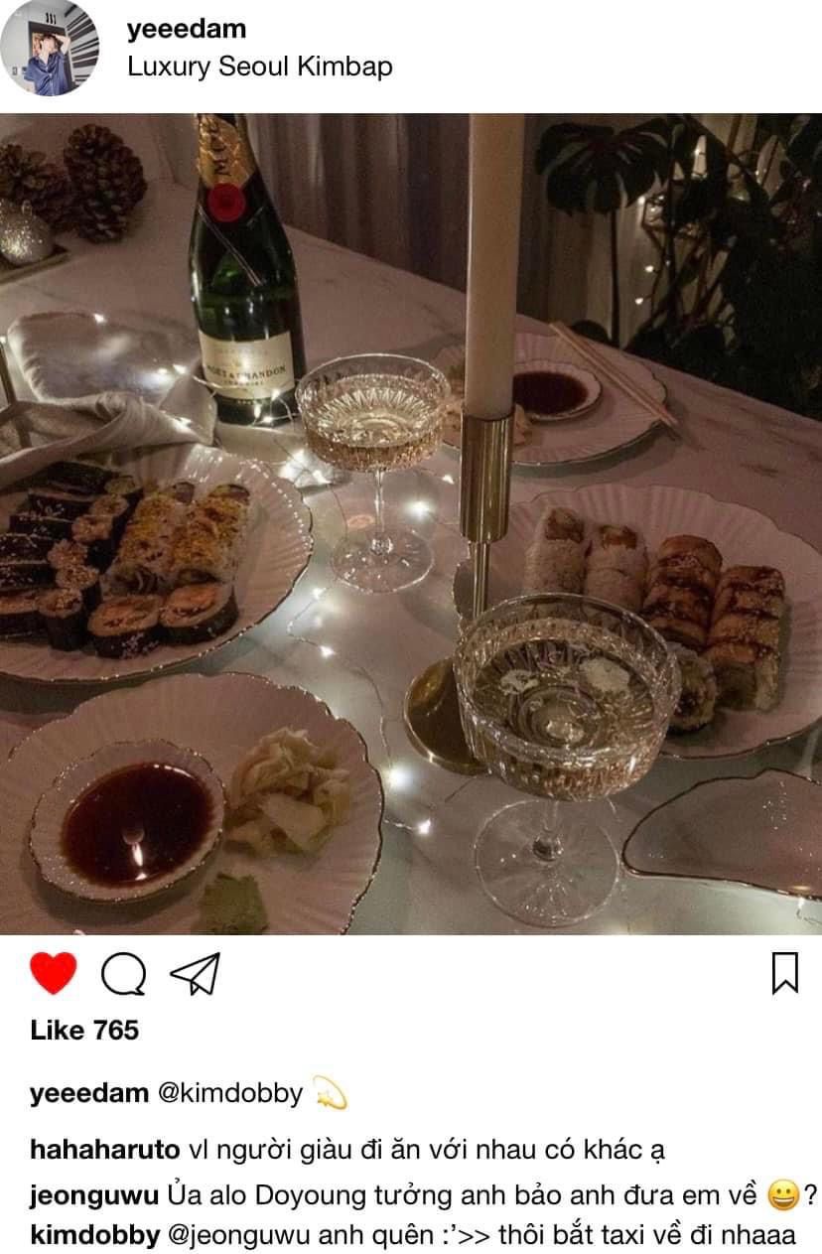Open kimdobby commenter profile
822x1254 pixels.
coord(94,1236)
